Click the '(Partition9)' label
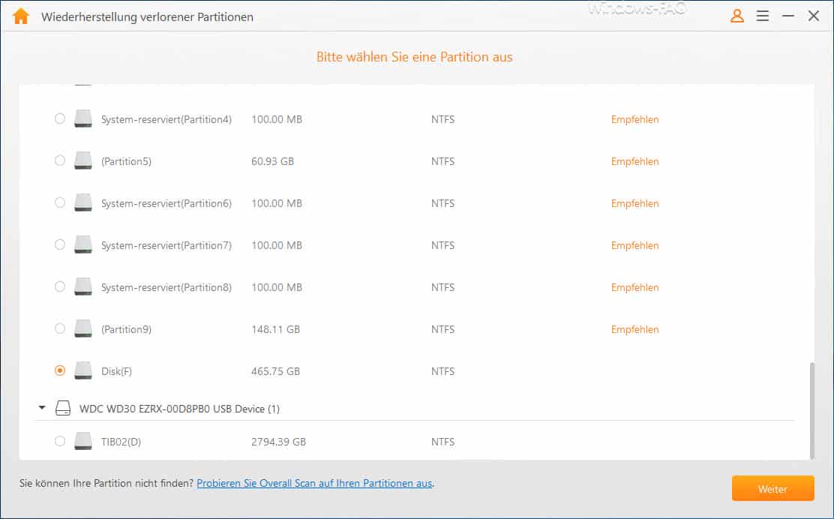Screen dimensions: 834x519 [x=126, y=329]
